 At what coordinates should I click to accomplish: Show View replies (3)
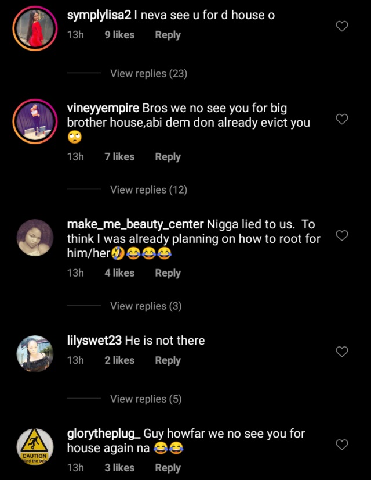pyautogui.click(x=146, y=306)
